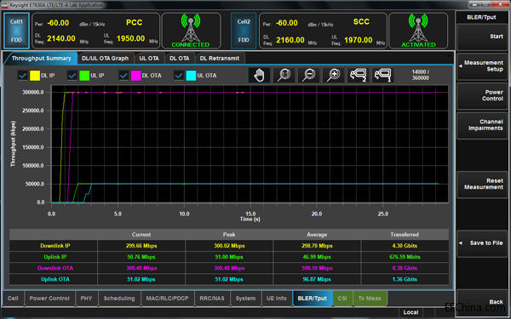511x319 pixels.
Task: Open the DL/UL OTA Graph tab
Action: pos(106,58)
